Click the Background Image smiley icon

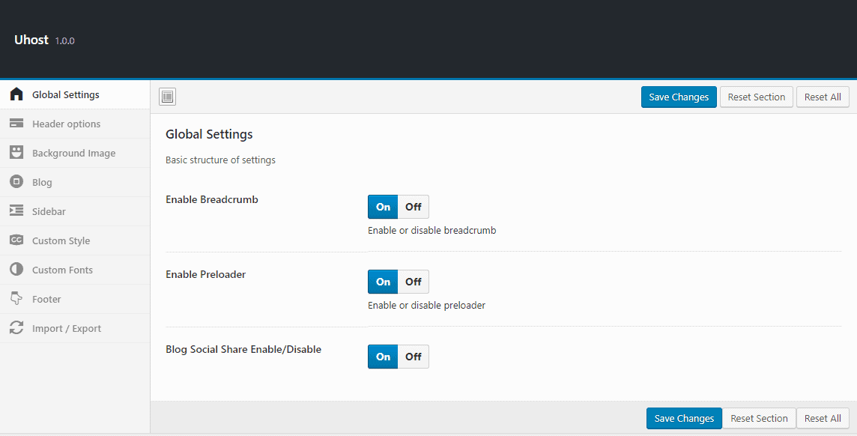point(16,153)
